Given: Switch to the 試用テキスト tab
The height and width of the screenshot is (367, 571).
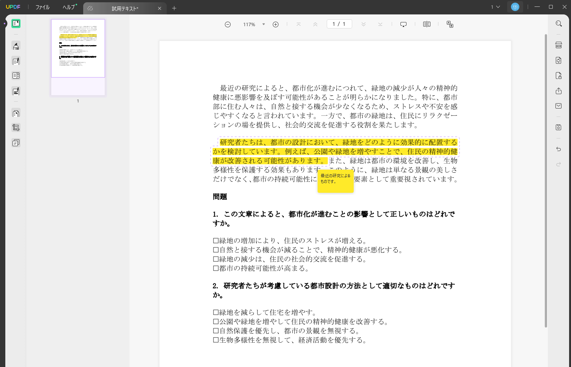Looking at the screenshot, I should (x=125, y=8).
